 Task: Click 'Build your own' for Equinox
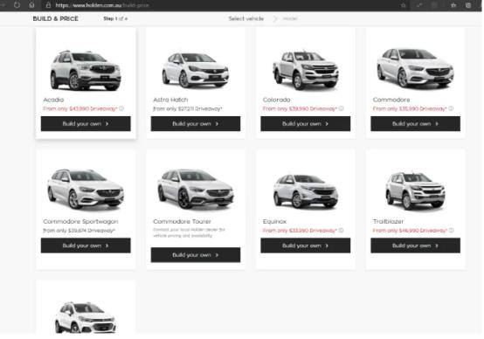click(305, 246)
